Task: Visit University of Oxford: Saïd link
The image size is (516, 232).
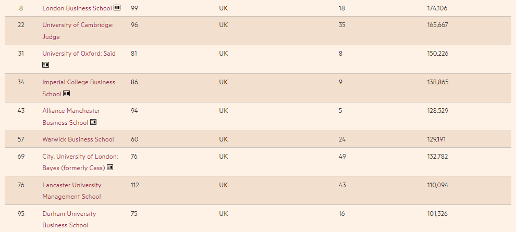Action: (x=79, y=54)
